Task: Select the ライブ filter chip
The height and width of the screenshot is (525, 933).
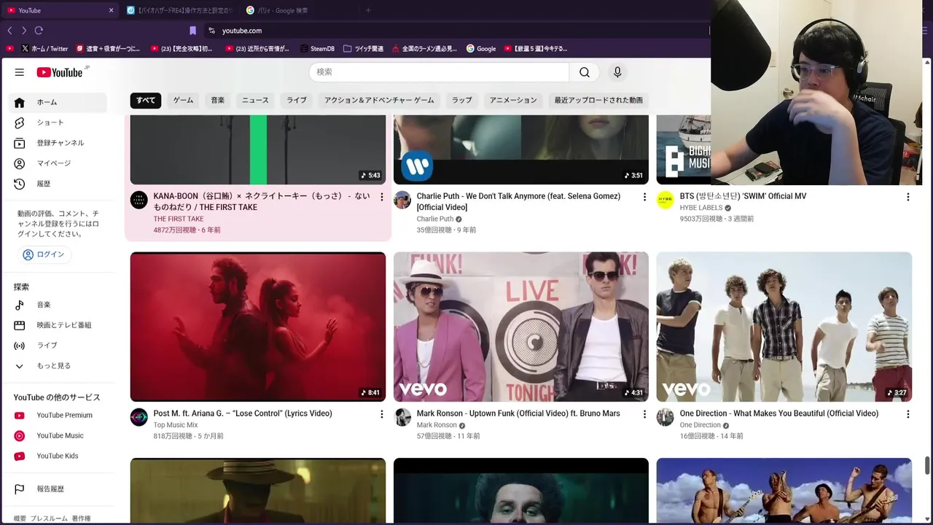Action: (297, 100)
